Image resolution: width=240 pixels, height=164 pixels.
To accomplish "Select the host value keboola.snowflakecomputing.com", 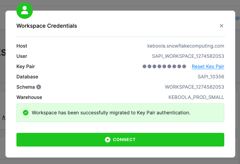I will 186,46.
